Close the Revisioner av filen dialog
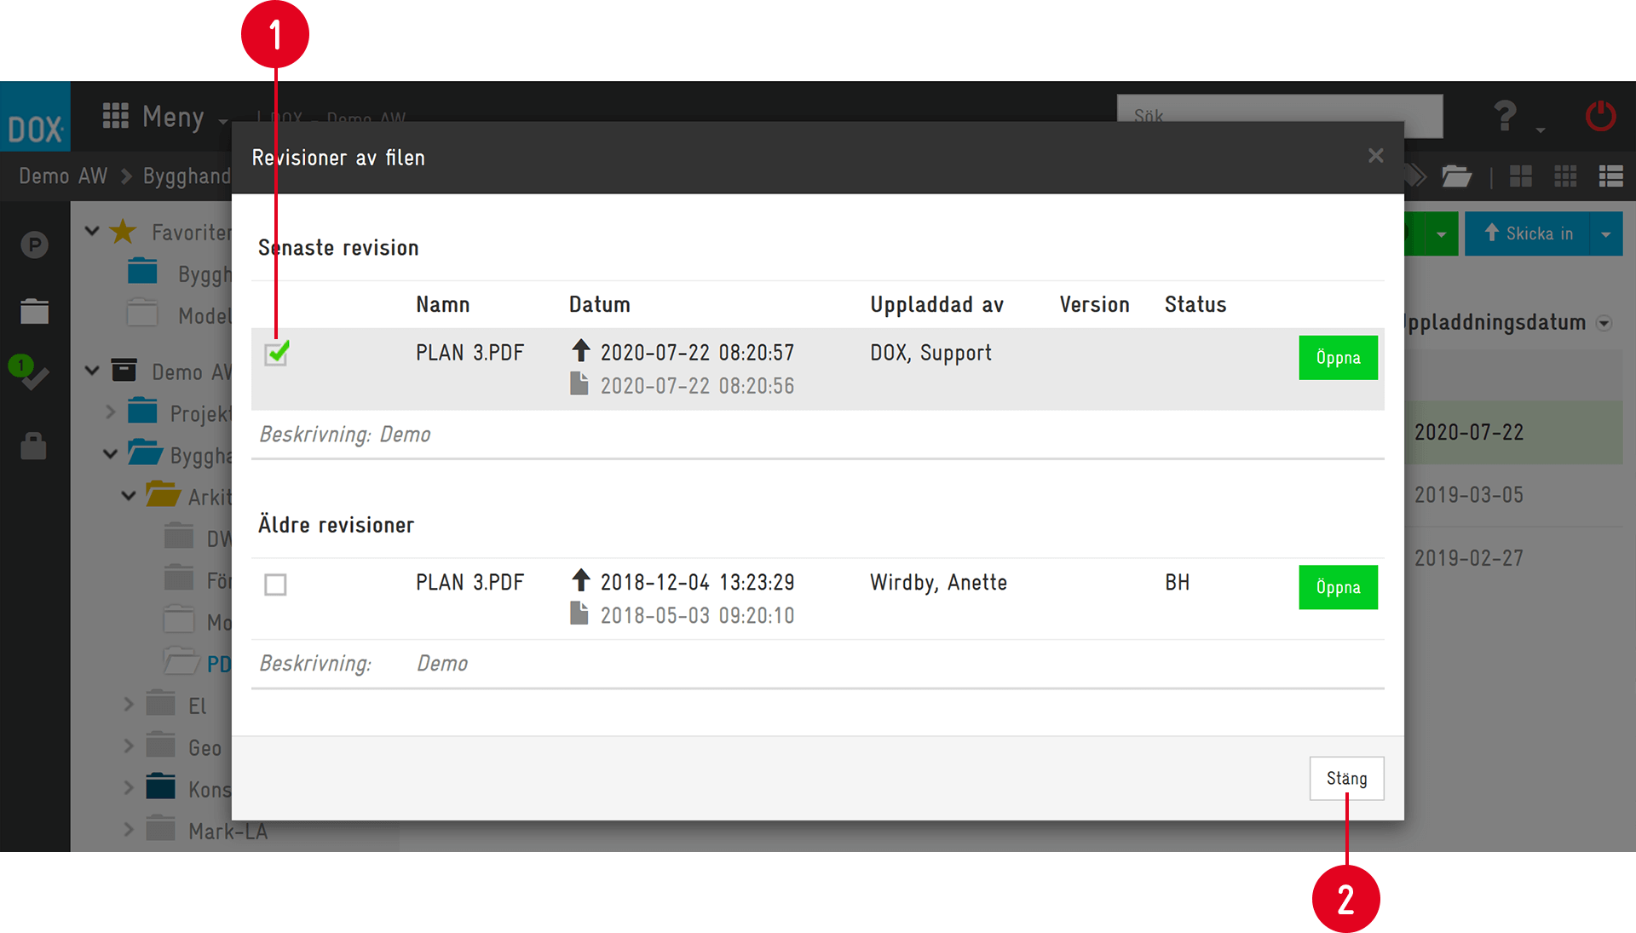 click(x=1375, y=155)
